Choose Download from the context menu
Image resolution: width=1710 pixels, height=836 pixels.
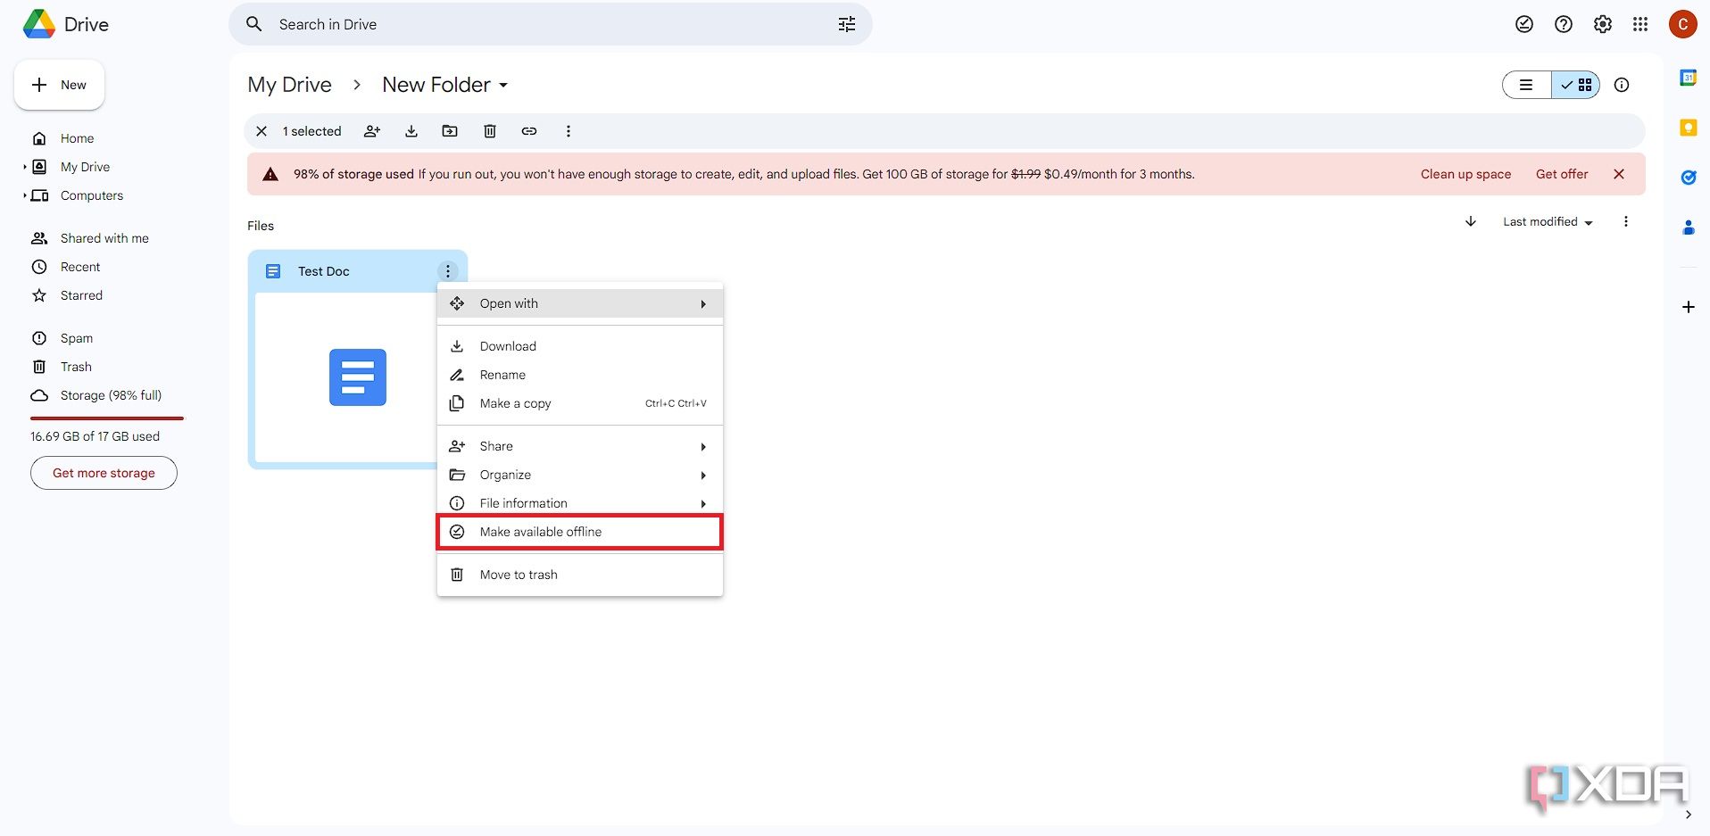580,346
